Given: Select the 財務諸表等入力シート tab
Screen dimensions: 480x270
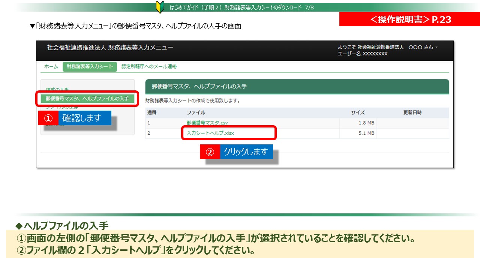Looking at the screenshot, I should point(90,66).
